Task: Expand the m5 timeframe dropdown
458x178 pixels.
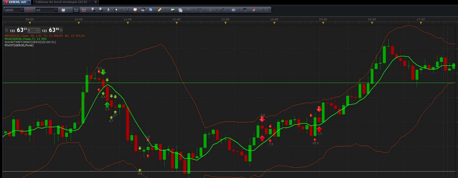Action: tap(47, 10)
